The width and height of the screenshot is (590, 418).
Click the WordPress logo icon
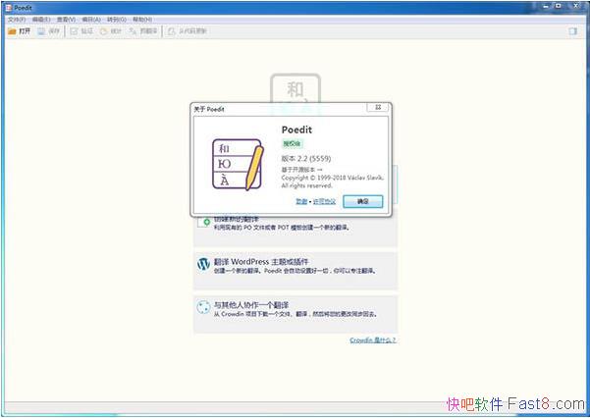pos(204,264)
